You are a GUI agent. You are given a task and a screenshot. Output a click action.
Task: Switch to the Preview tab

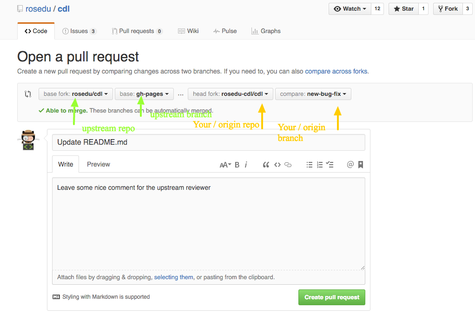click(99, 164)
